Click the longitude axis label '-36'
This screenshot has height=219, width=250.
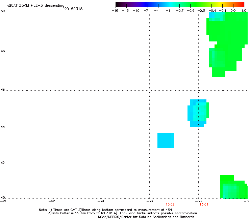(x=150, y=201)
